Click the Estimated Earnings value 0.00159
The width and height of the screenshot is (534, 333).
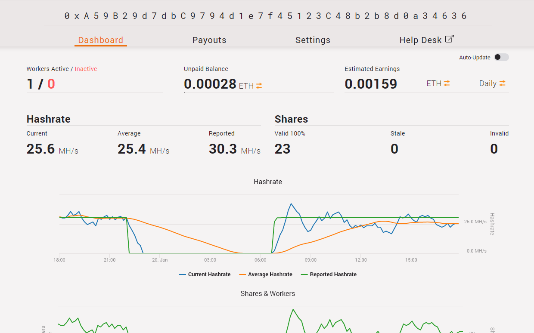pos(371,84)
